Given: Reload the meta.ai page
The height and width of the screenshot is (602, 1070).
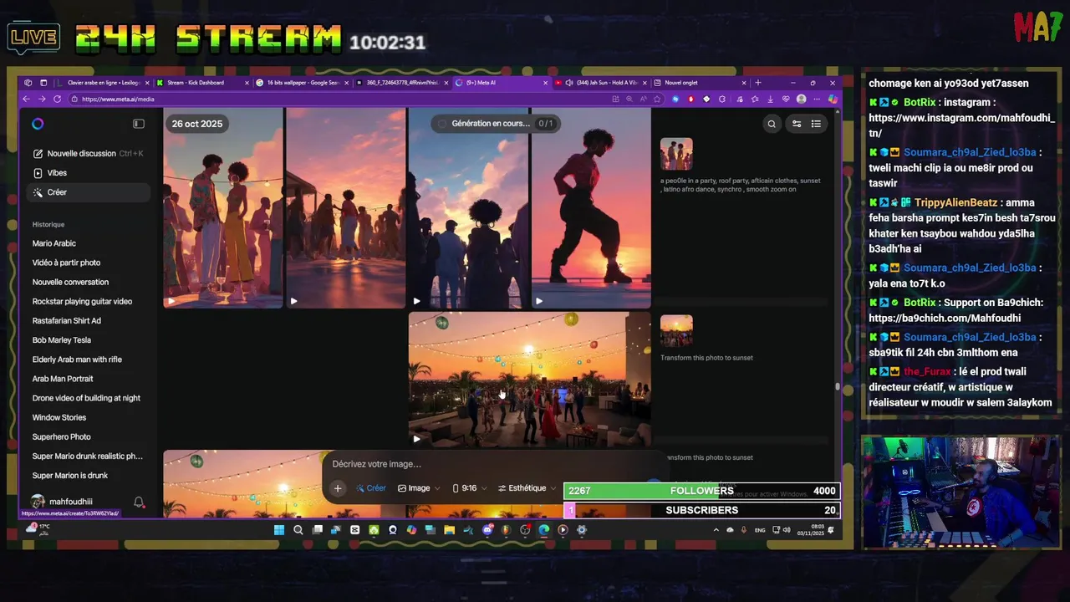Looking at the screenshot, I should (x=57, y=99).
